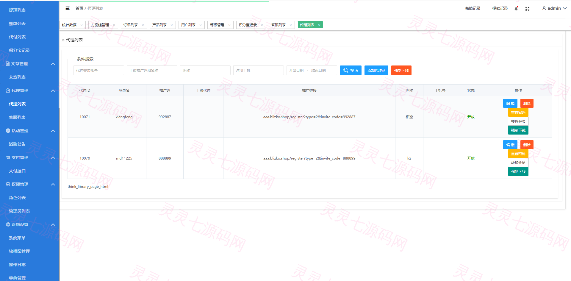The width and height of the screenshot is (571, 281).
Task: Close the 方案组管理 tab
Action: [114, 25]
